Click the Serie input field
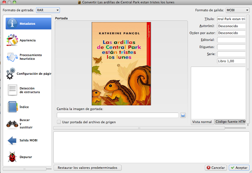 click(x=231, y=54)
